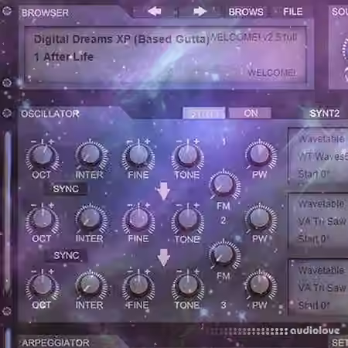Click the gear icon above ARPEGGIATOR
This screenshot has height=348, width=348.
pyautogui.click(x=7, y=311)
